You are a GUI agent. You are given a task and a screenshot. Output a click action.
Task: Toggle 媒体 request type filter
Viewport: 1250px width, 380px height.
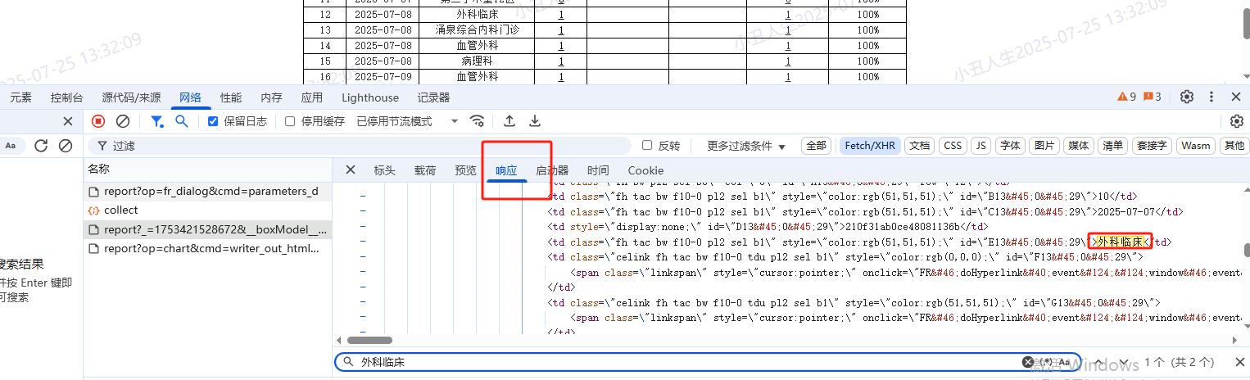click(x=1079, y=146)
